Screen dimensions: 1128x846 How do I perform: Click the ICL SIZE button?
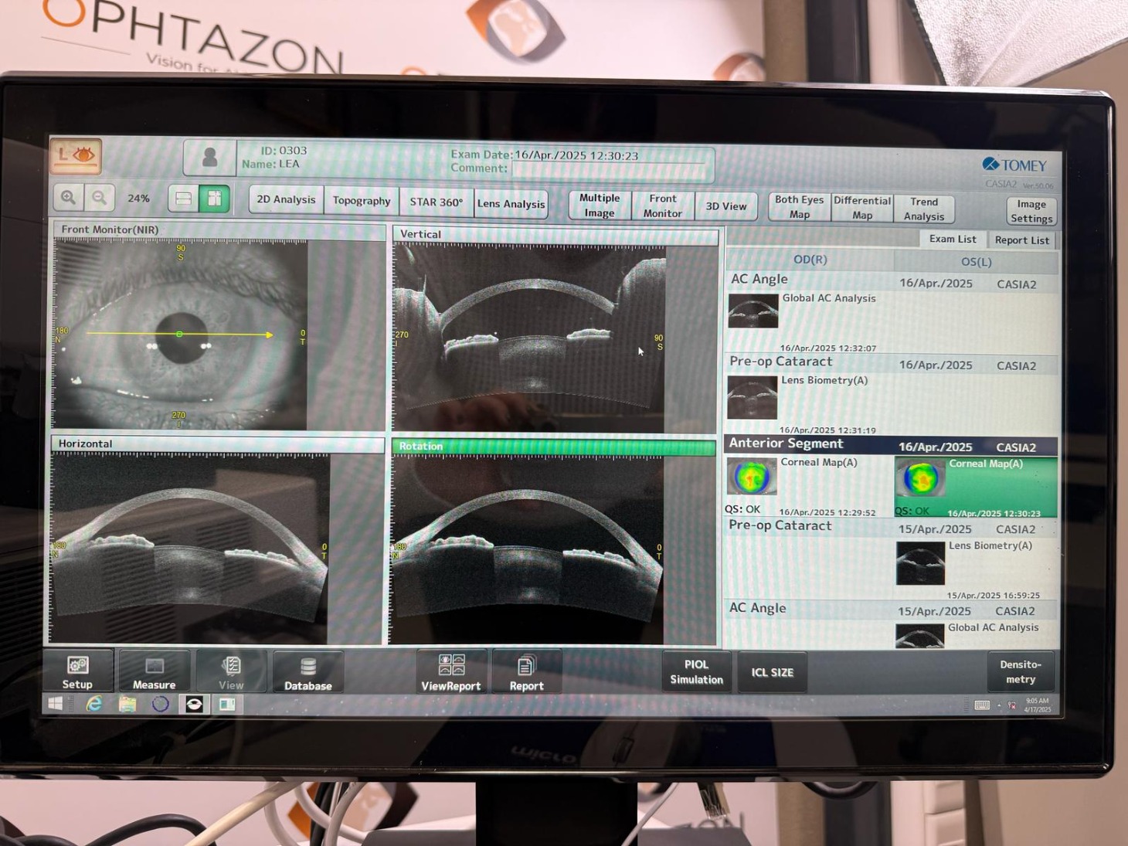pyautogui.click(x=772, y=672)
